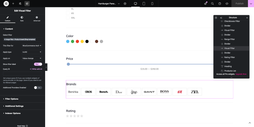Enable Additional Providers Enabled switch
Image resolution: width=254 pixels, height=127 pixels.
(x=38, y=88)
